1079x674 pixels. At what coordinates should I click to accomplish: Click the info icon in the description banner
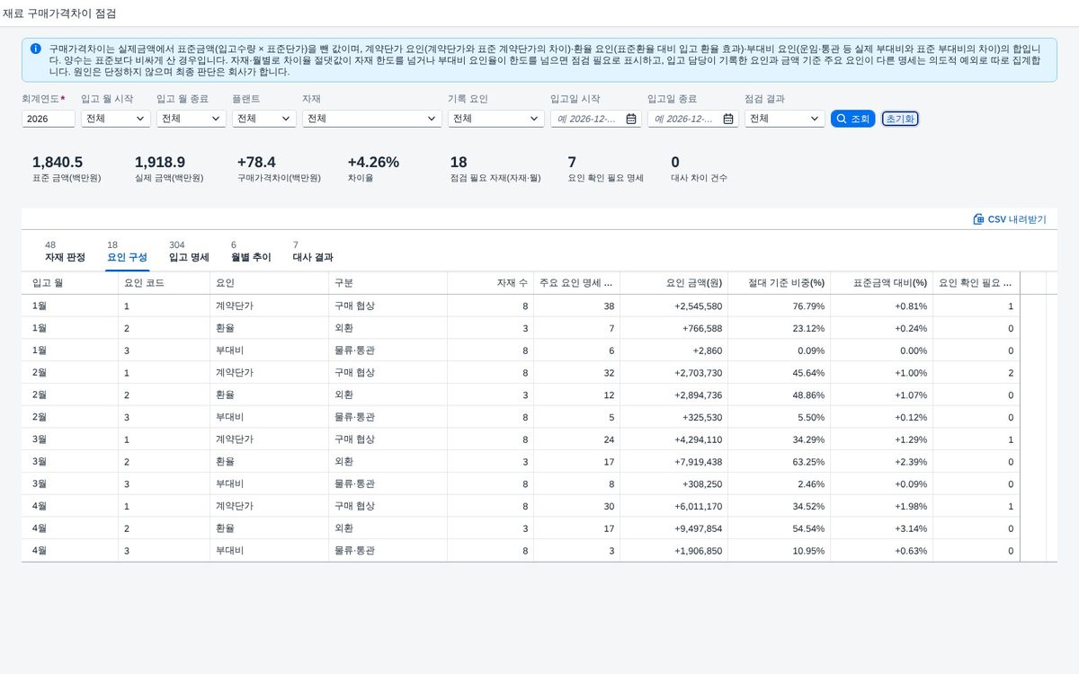pos(35,49)
